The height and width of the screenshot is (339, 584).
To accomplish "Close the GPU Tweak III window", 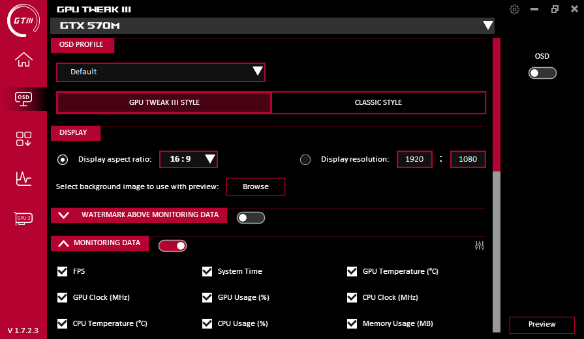I will click(575, 9).
